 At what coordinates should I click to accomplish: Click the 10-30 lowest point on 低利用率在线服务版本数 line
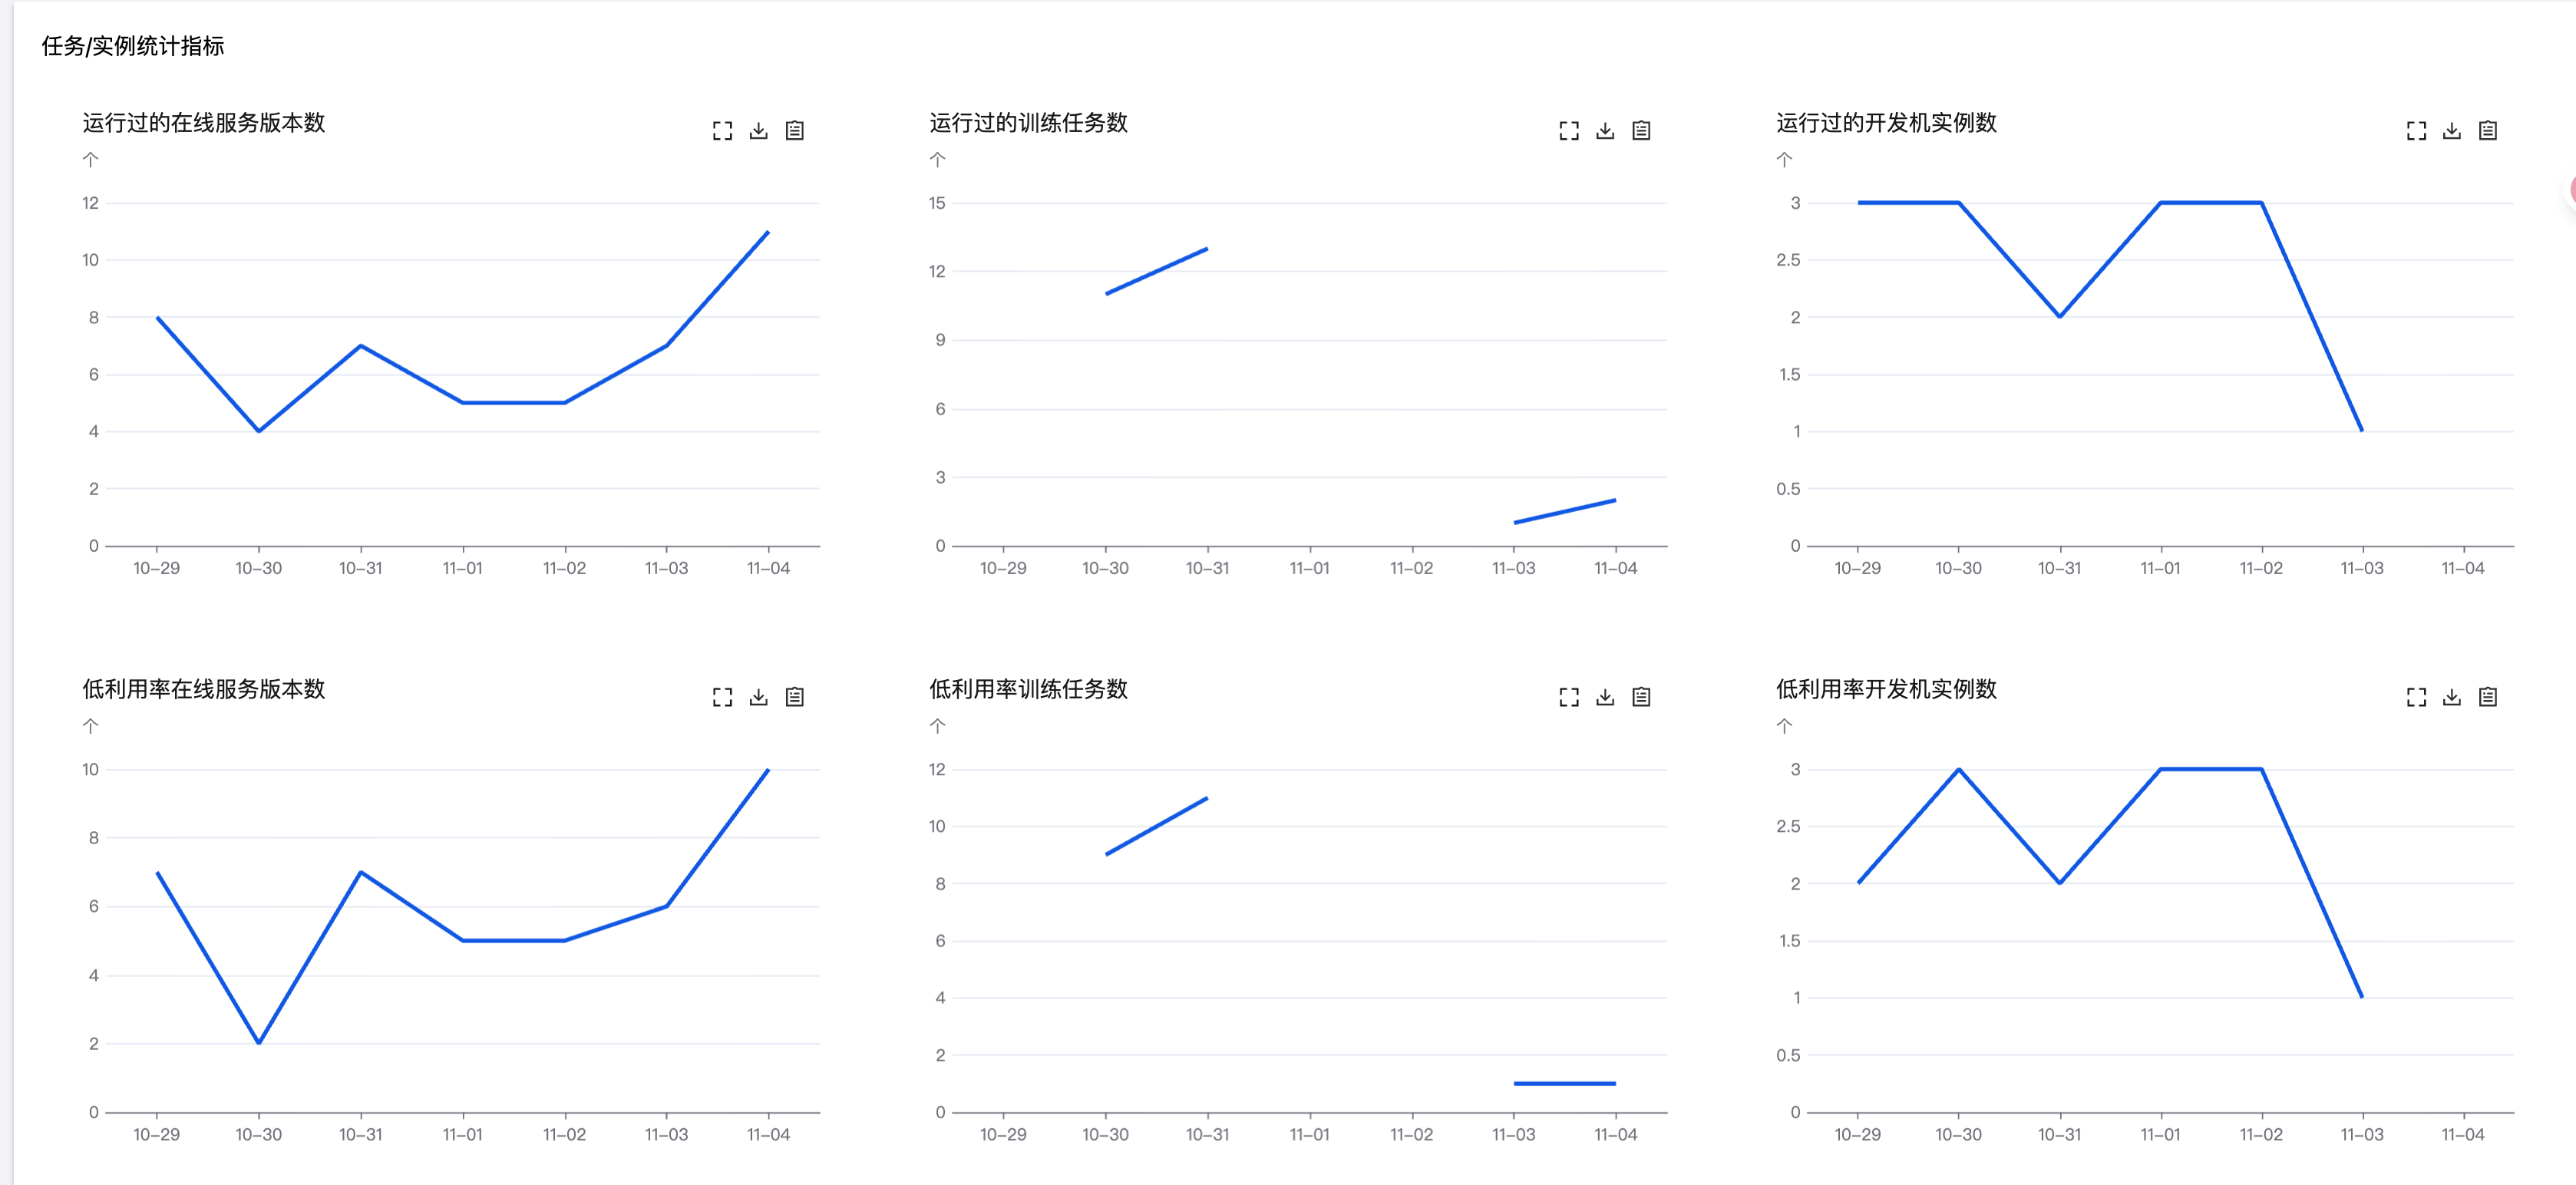(x=259, y=1043)
